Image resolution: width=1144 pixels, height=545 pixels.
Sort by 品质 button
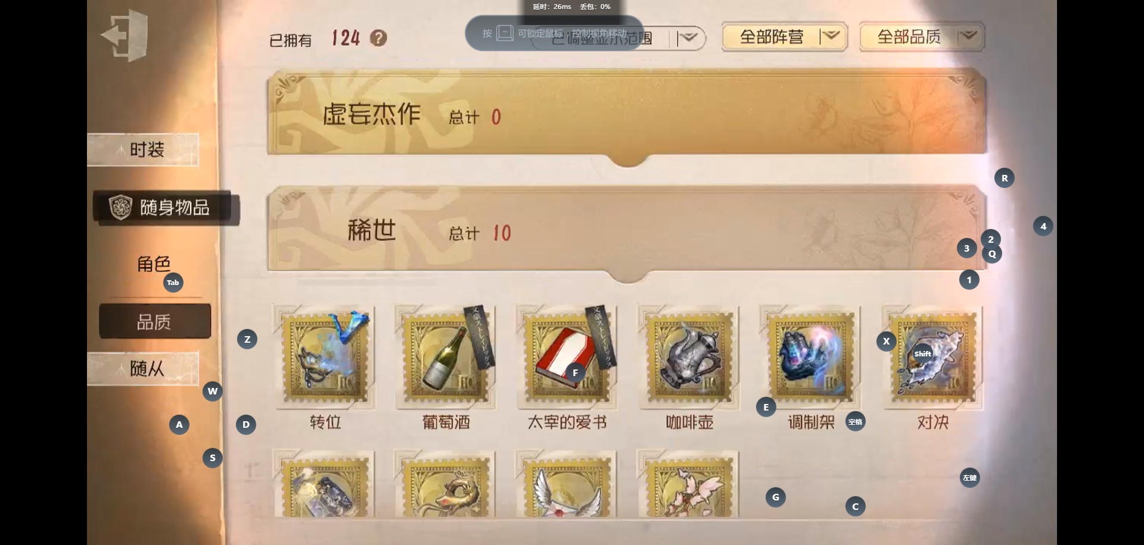[x=155, y=321]
